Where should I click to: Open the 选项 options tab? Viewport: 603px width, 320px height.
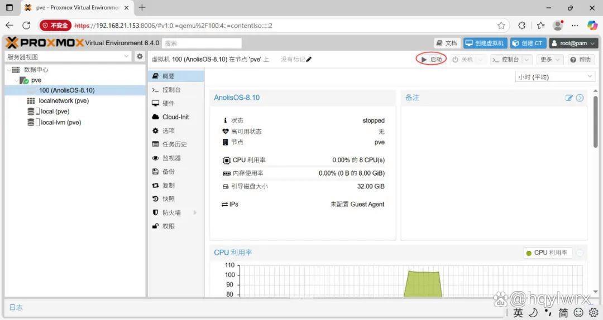click(x=176, y=130)
